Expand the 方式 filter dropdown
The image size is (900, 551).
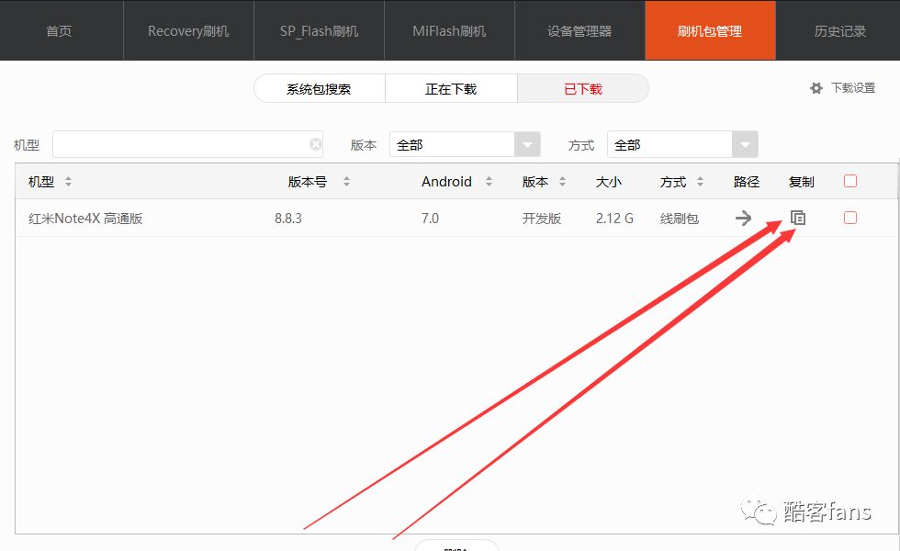pos(745,145)
